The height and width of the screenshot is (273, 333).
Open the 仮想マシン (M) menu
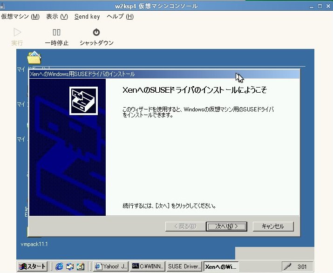tap(20, 17)
